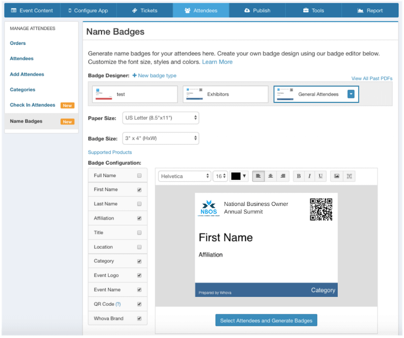Toggle italic text formatting

(x=309, y=176)
